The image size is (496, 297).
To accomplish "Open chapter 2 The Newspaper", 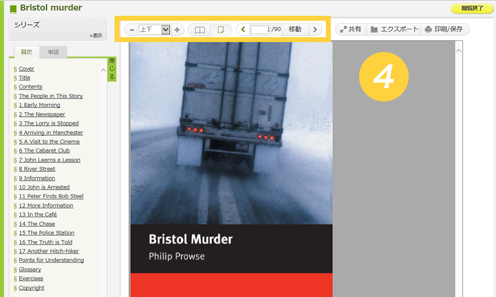I will (42, 114).
